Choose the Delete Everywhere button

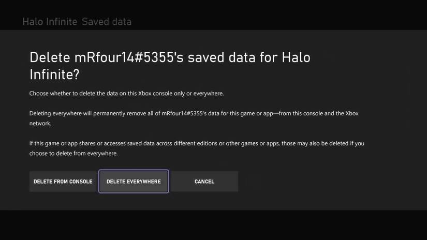pos(134,182)
